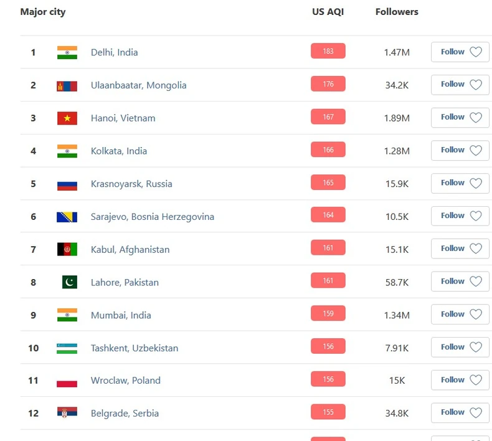
Task: Toggle Follow for Delhi, India
Action: click(x=460, y=52)
